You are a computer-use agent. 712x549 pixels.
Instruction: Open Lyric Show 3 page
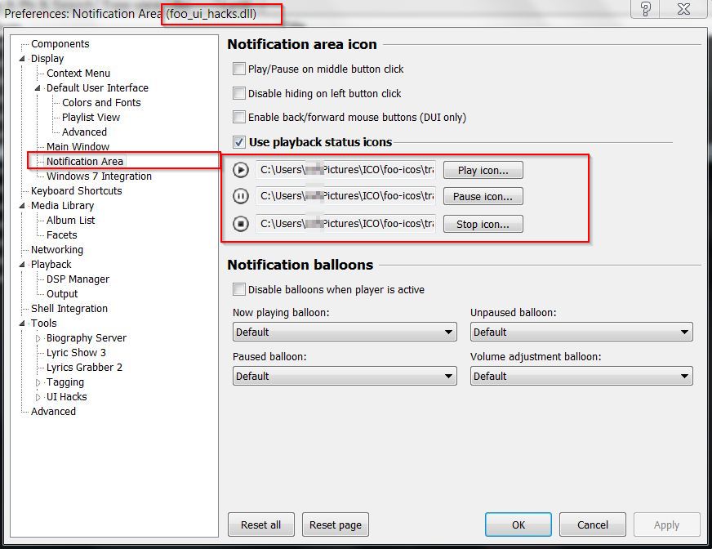76,353
